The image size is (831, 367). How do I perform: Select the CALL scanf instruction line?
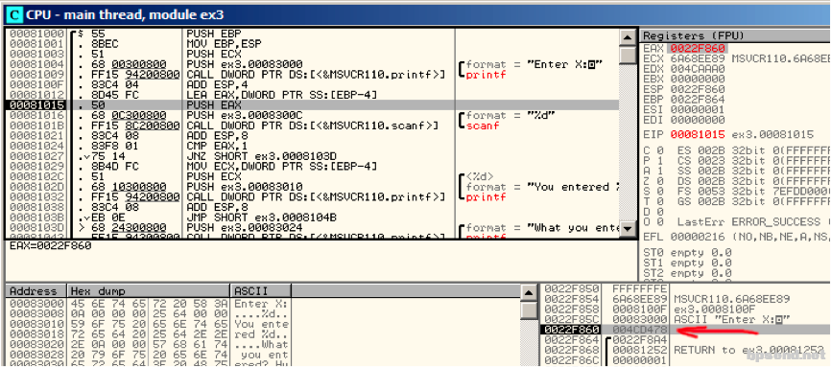pos(312,126)
